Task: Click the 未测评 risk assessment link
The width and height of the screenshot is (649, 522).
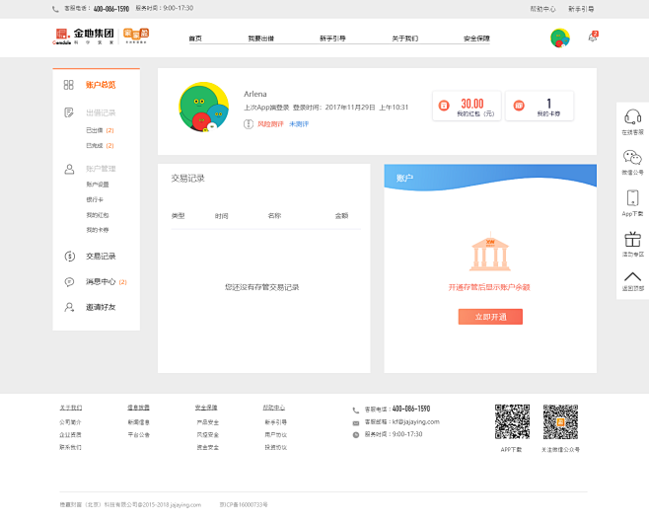Action: click(299, 124)
